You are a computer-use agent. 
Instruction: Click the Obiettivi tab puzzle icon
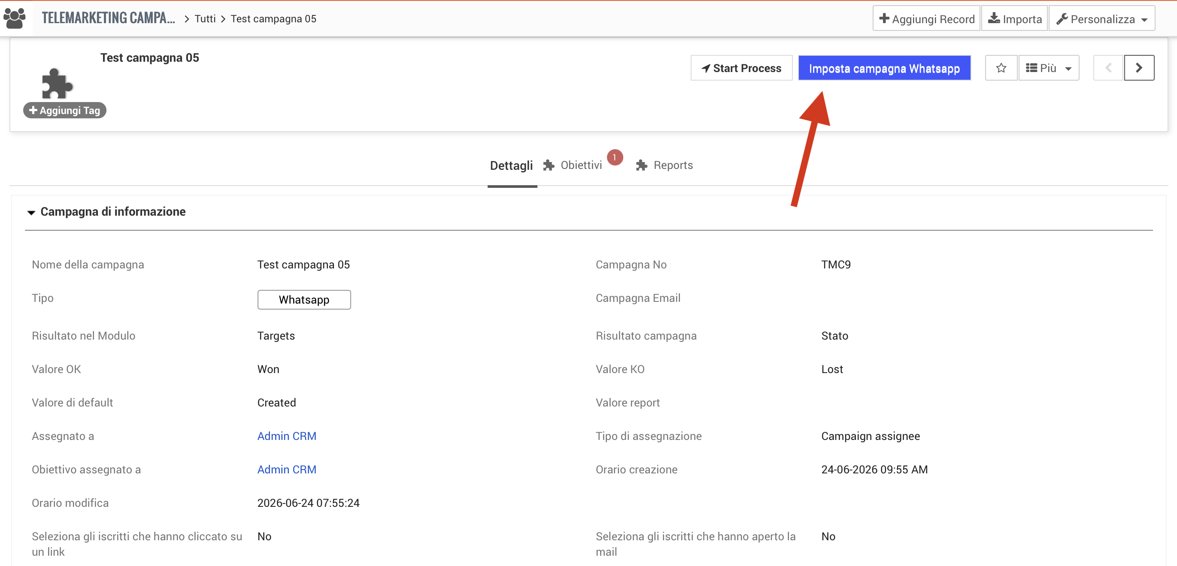pyautogui.click(x=549, y=165)
